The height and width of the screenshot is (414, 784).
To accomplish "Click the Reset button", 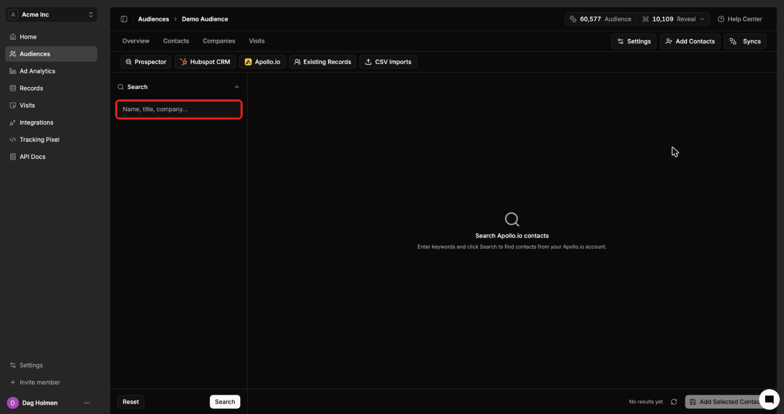I will (x=131, y=402).
